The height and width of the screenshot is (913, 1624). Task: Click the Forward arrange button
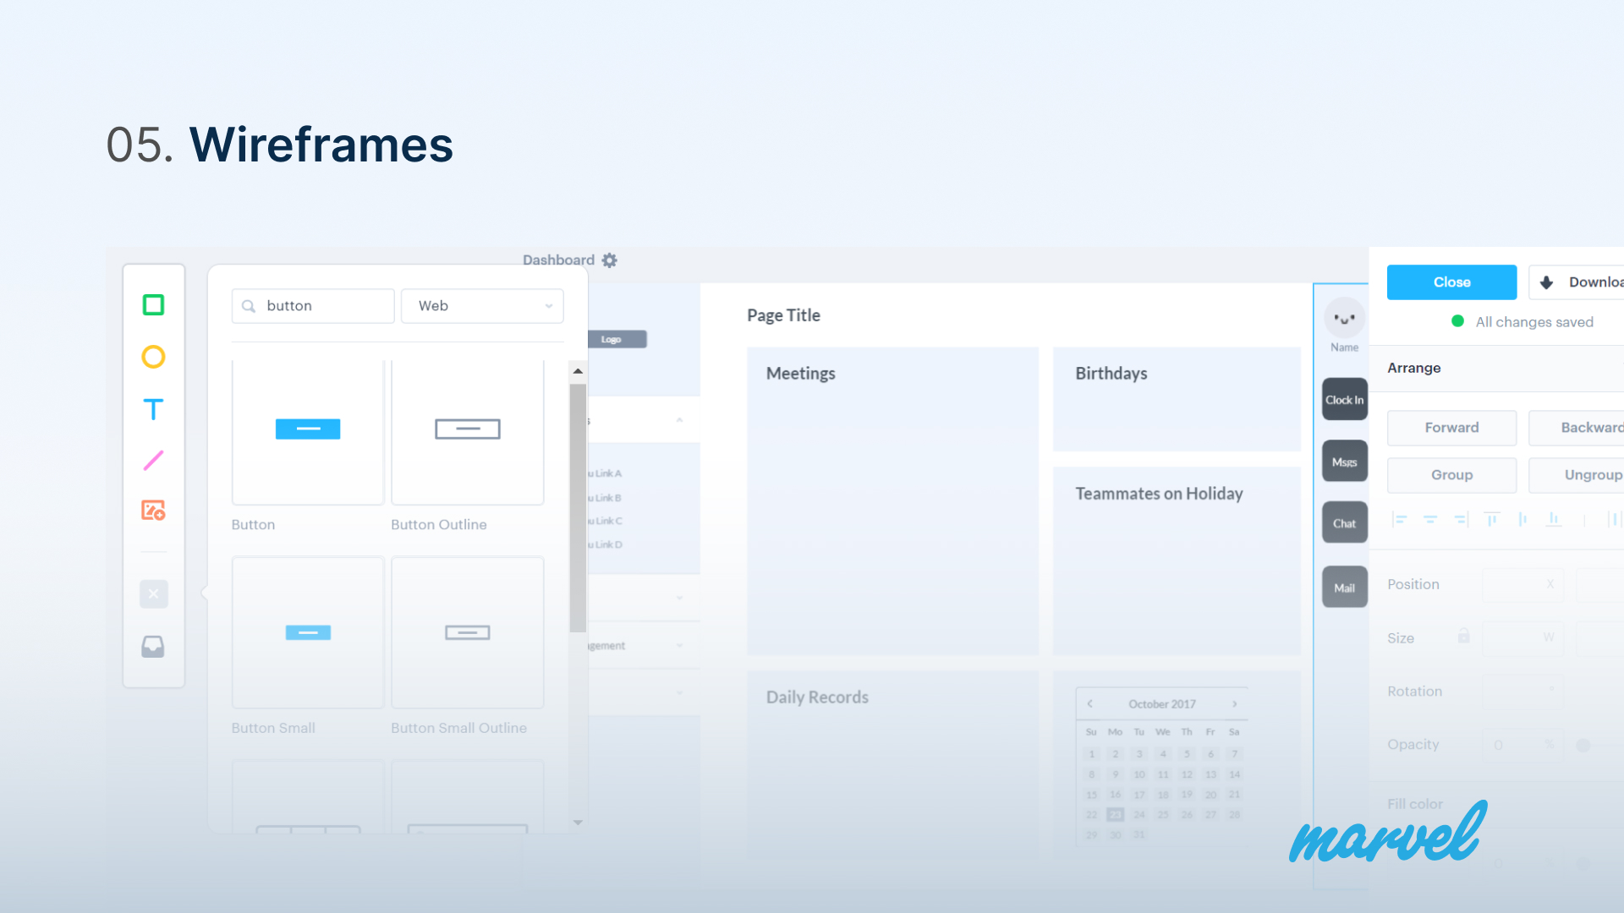tap(1451, 426)
